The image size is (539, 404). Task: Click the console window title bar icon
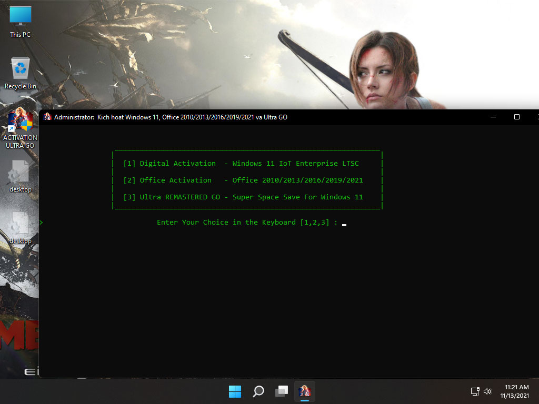48,117
